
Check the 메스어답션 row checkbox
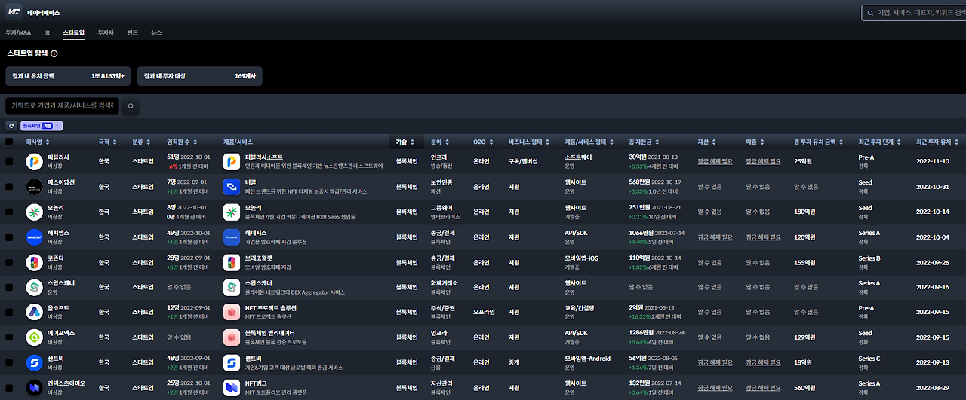tap(9, 186)
